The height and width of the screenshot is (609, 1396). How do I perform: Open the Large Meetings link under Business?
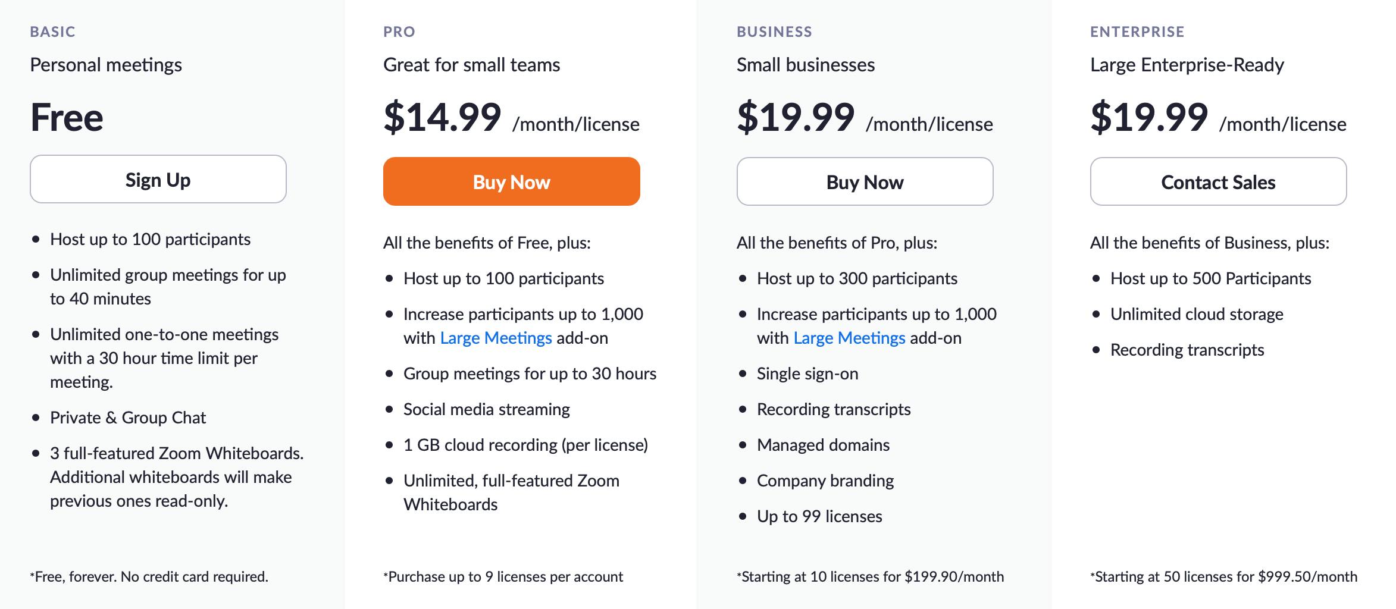(x=848, y=338)
